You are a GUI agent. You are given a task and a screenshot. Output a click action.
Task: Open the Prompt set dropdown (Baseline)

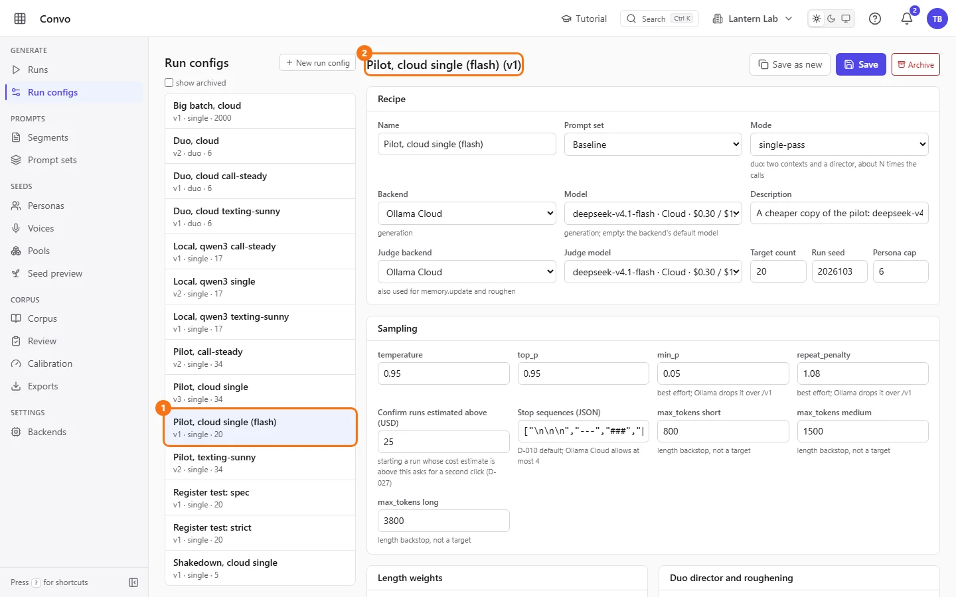click(653, 145)
